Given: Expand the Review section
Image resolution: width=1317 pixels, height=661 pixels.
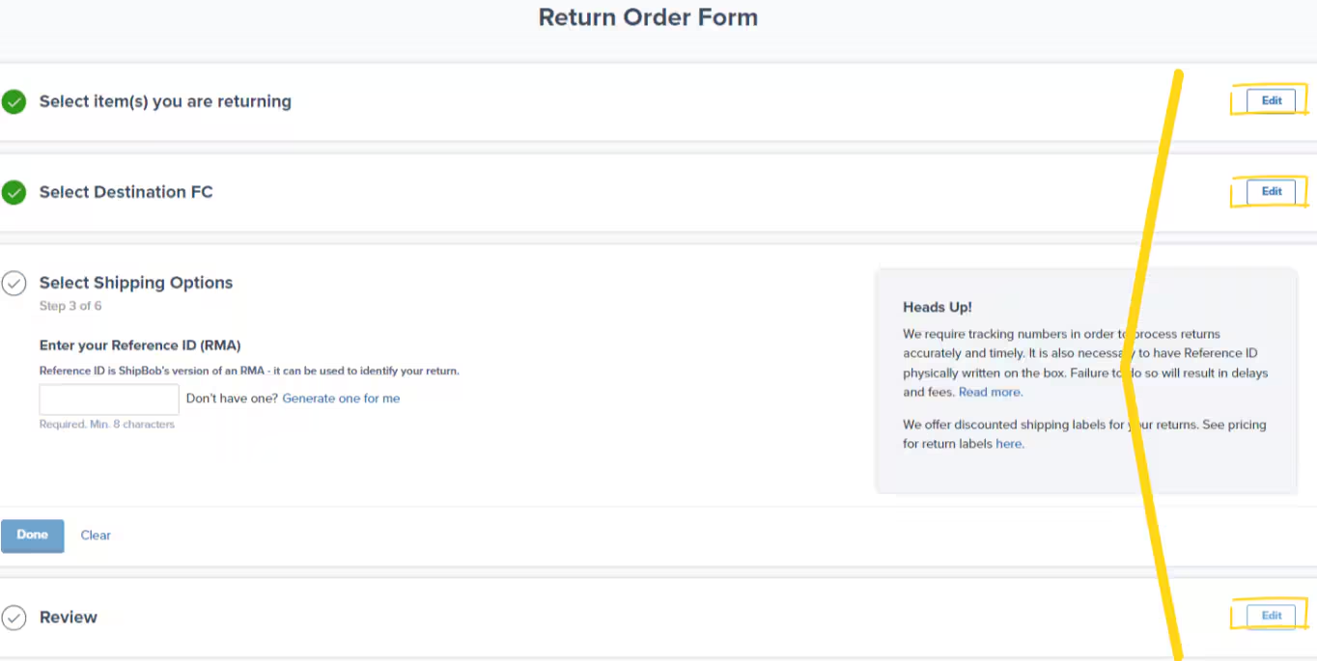Looking at the screenshot, I should pyautogui.click(x=68, y=618).
